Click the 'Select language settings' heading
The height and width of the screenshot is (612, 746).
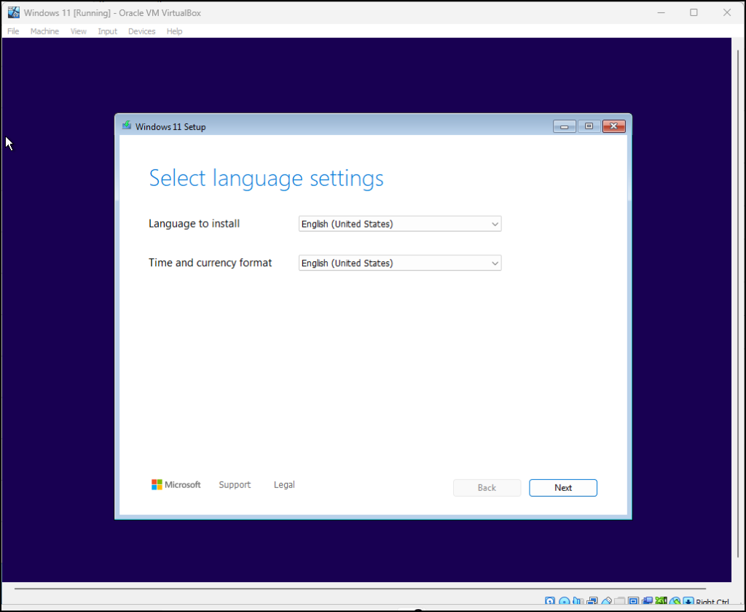[266, 178]
